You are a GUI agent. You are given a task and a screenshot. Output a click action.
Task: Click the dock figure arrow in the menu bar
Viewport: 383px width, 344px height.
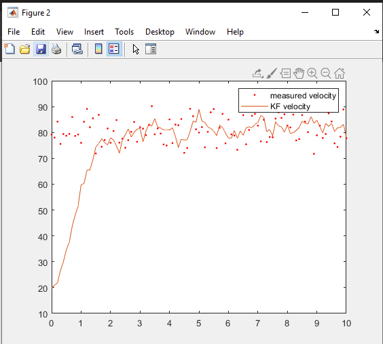point(376,31)
